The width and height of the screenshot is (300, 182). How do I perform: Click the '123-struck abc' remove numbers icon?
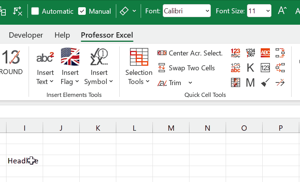point(235,68)
